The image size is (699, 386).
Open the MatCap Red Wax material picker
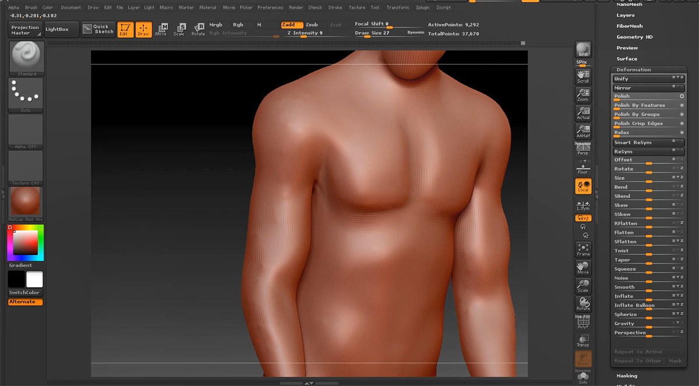coord(26,204)
